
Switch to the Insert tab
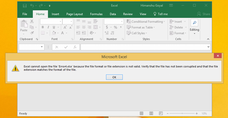point(55,14)
